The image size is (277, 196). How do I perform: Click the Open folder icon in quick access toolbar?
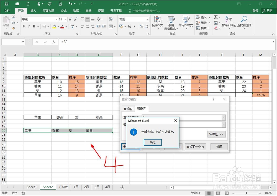click(17, 4)
